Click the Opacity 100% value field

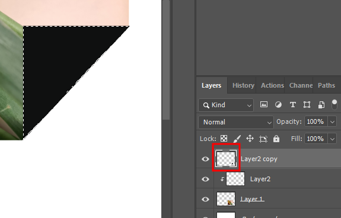(315, 122)
